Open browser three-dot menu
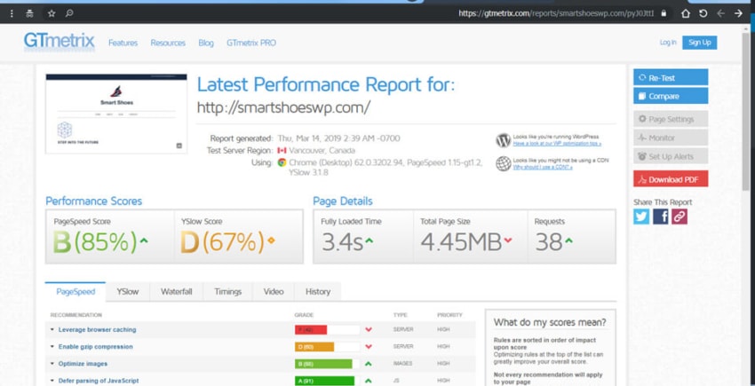This screenshot has height=386, width=755. click(x=12, y=13)
